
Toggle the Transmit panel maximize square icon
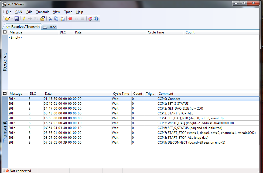click(5, 93)
